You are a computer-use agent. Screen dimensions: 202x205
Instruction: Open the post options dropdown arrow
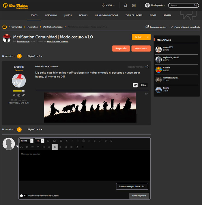[147, 94]
